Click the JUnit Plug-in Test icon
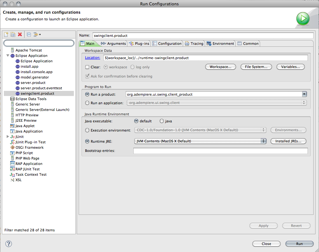This screenshot has height=252, width=319. [12, 142]
